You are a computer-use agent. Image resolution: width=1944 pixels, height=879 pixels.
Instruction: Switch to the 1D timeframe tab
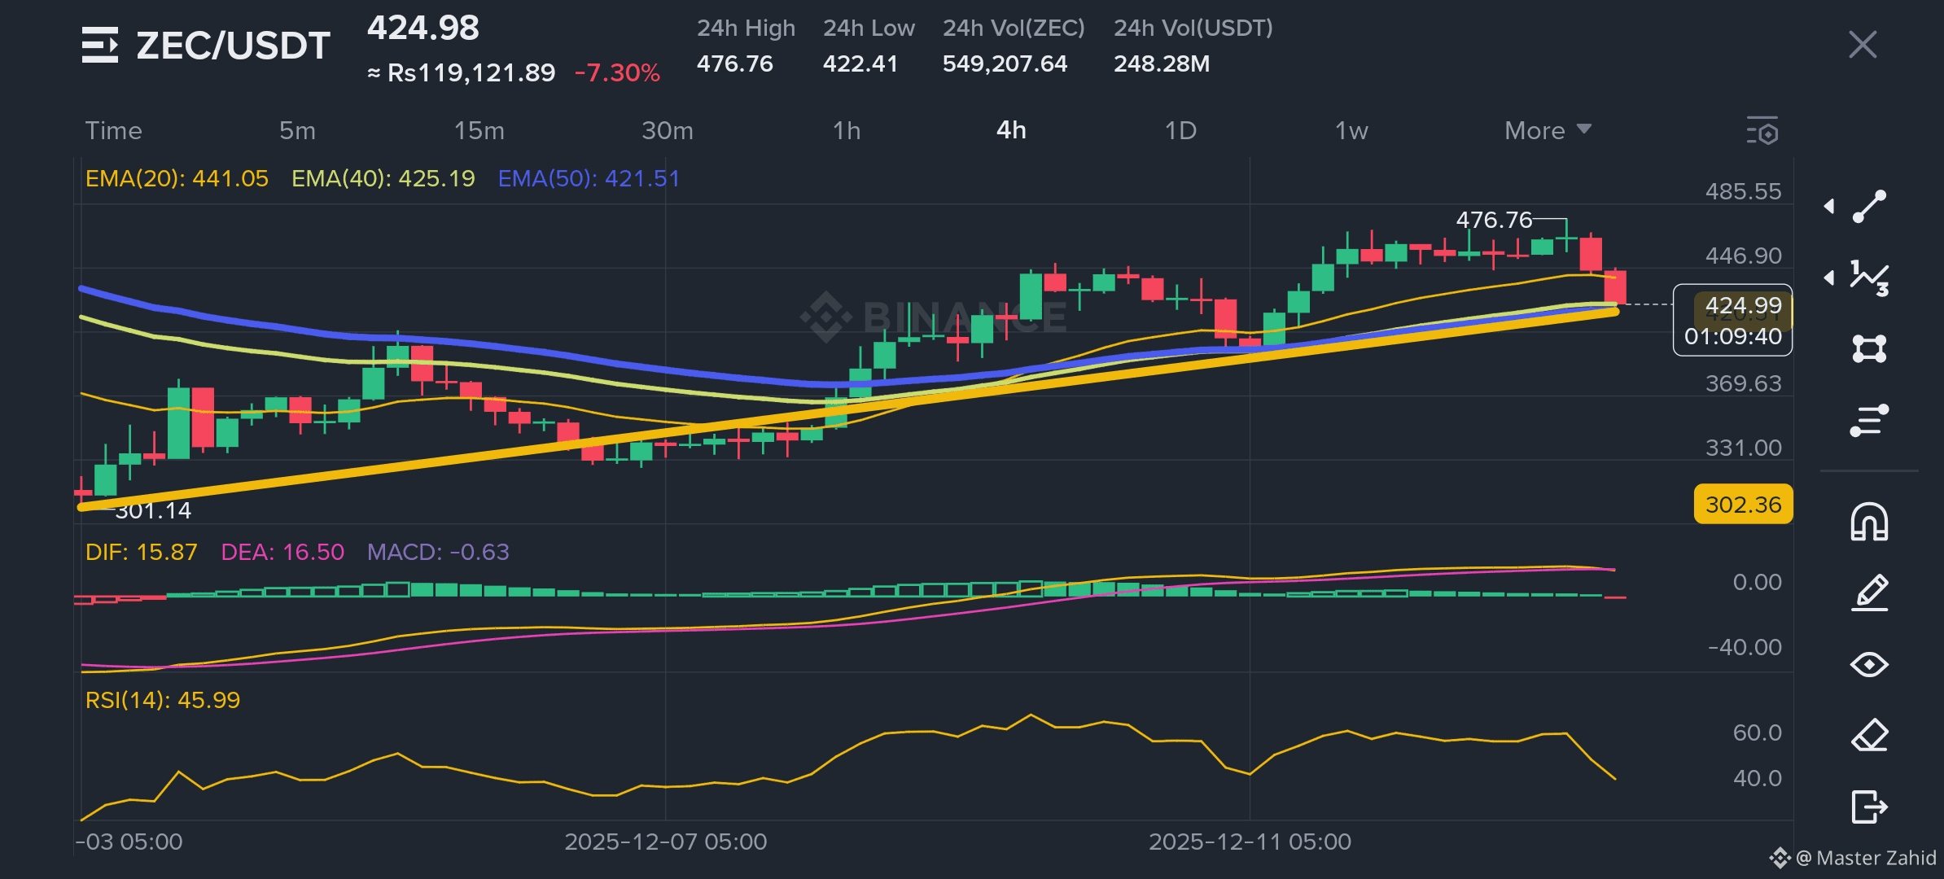click(1180, 130)
